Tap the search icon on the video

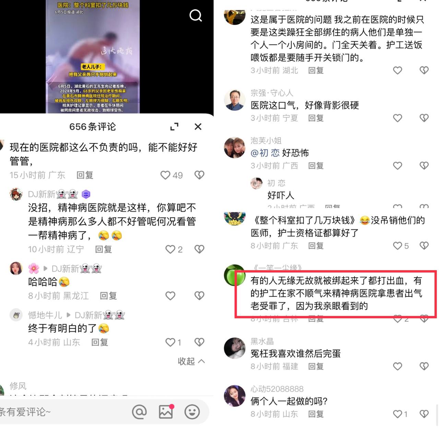(195, 15)
